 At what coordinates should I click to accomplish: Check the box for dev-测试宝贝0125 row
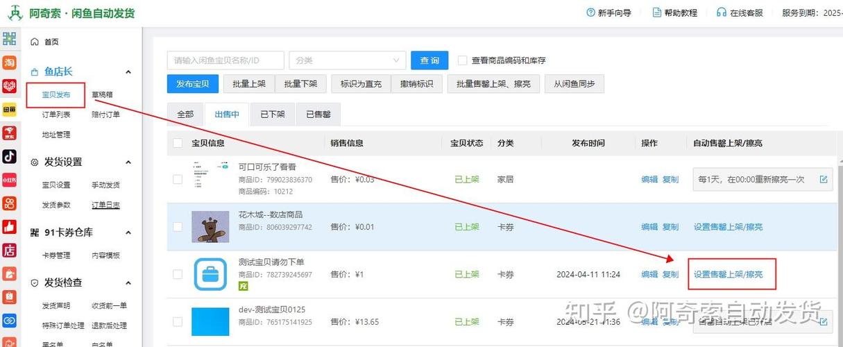click(178, 322)
